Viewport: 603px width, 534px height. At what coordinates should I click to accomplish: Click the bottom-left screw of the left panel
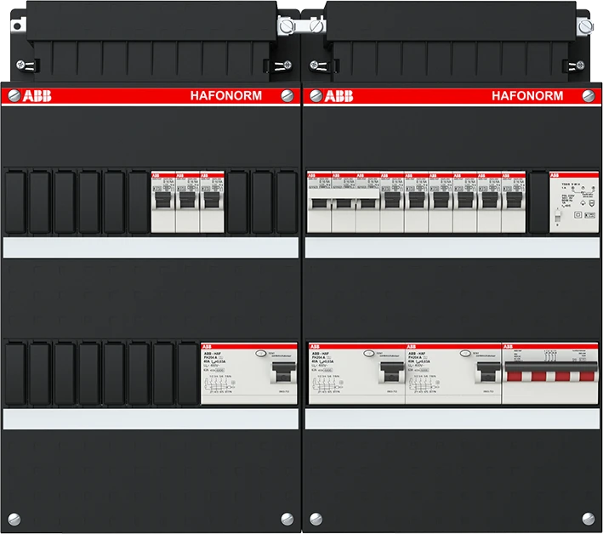pos(14,517)
